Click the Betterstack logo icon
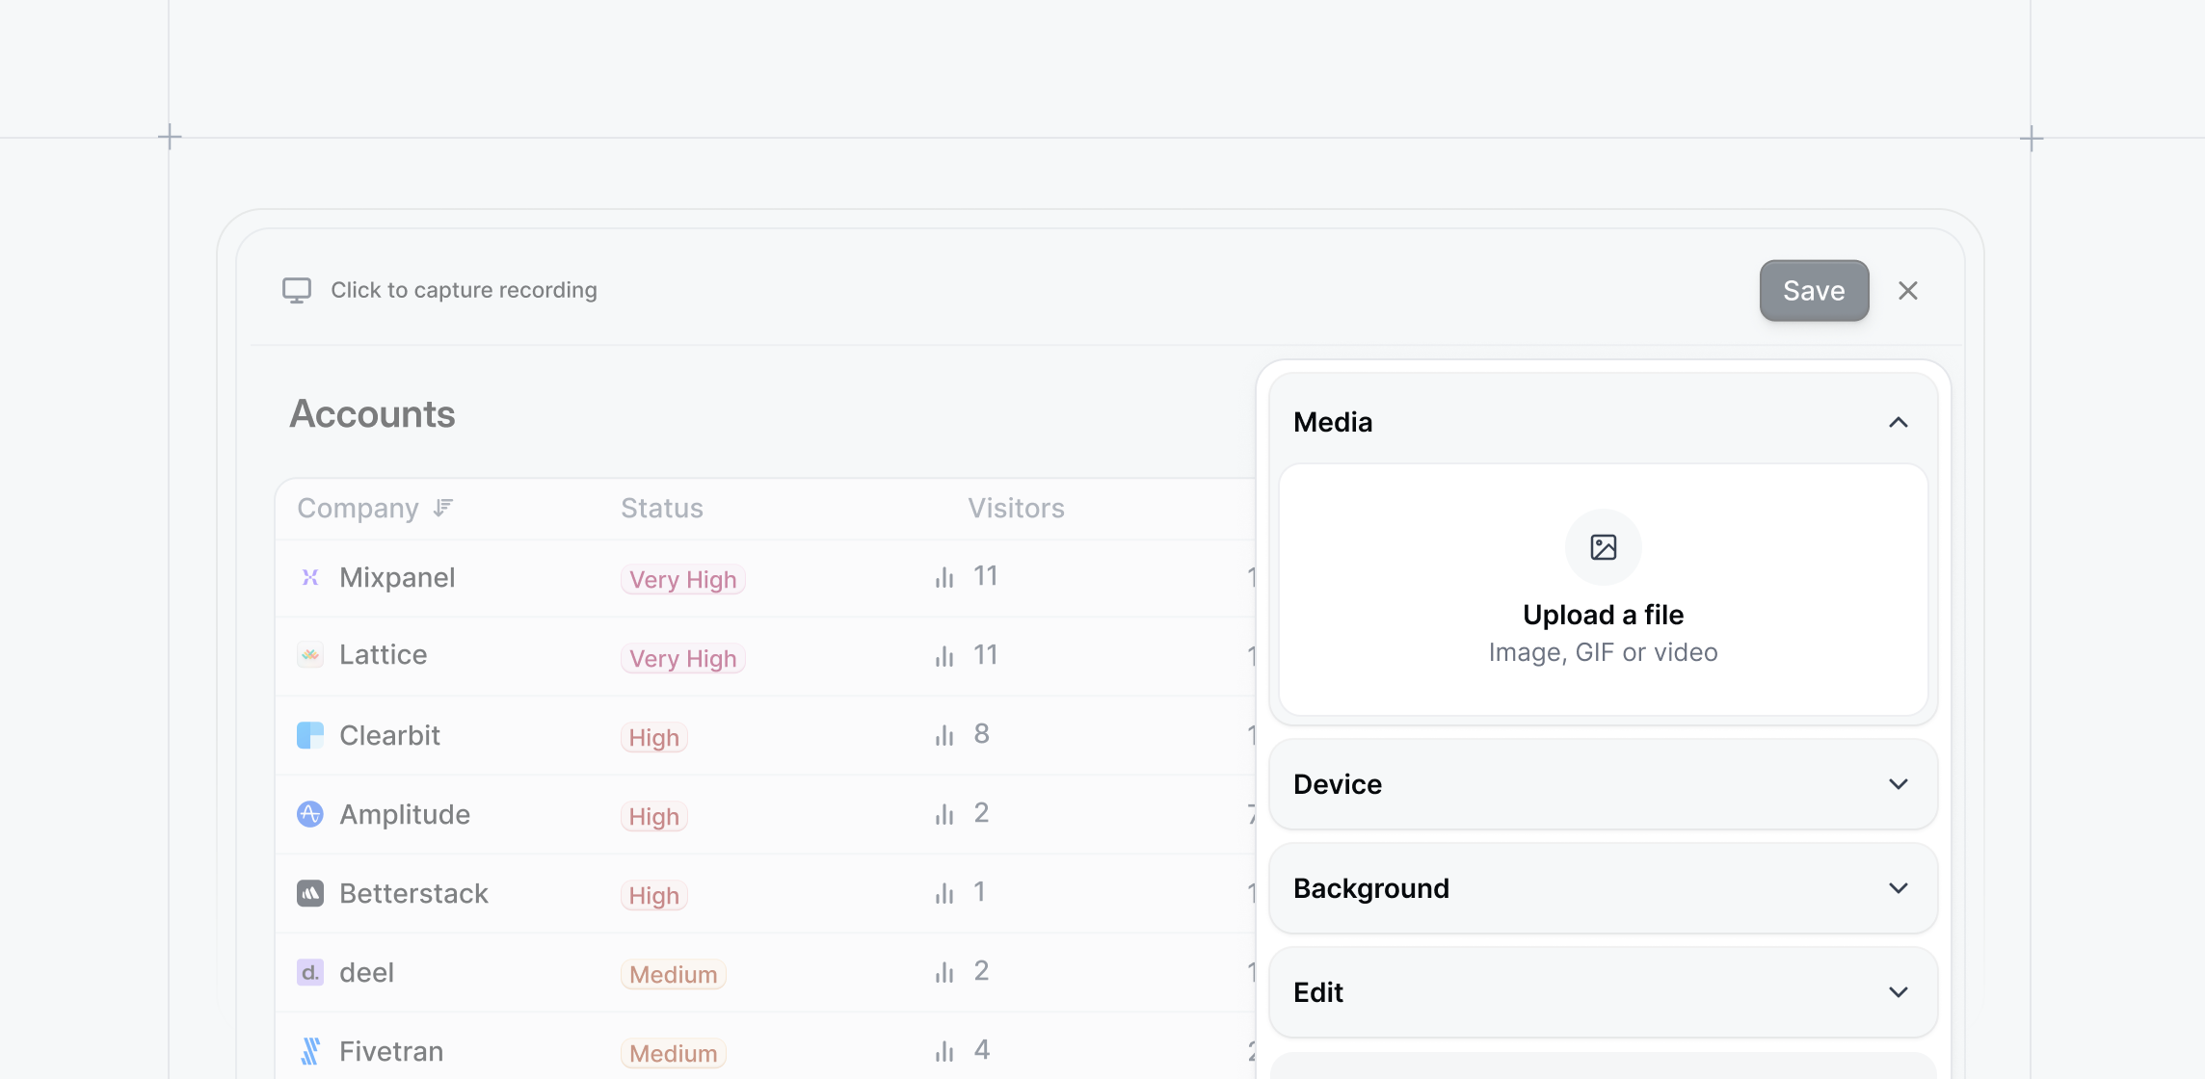Screen dimensions: 2205x1079 click(x=310, y=893)
